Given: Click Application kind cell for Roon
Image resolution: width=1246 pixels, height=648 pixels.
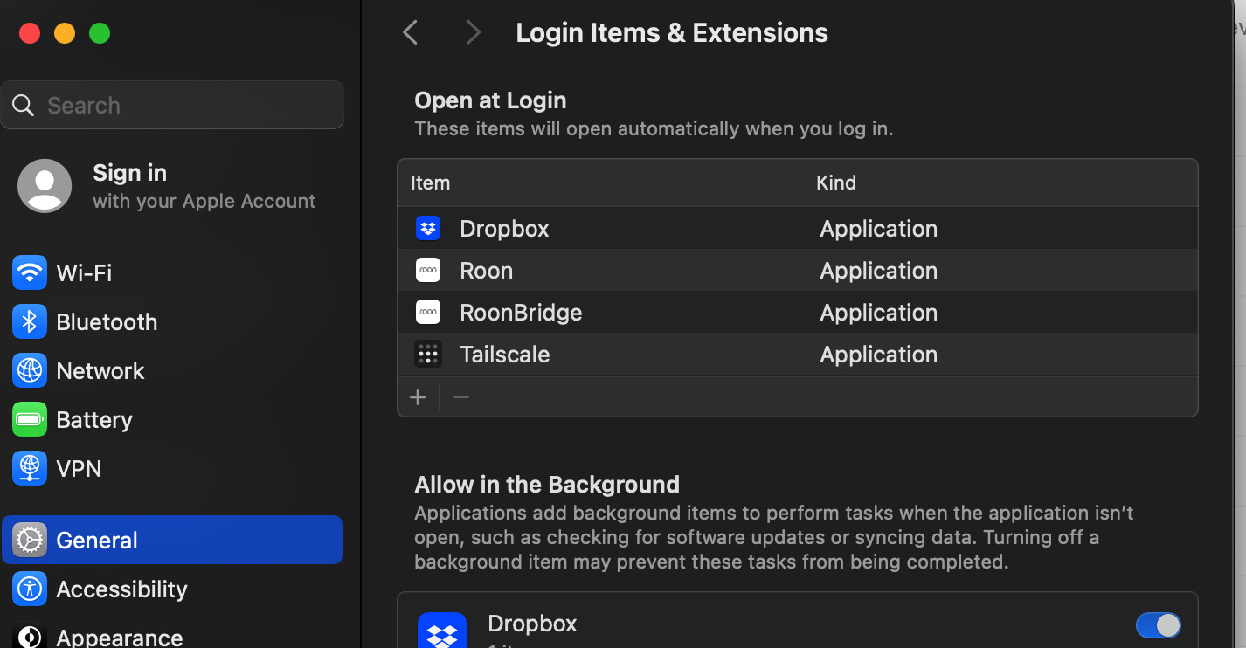Looking at the screenshot, I should [x=878, y=271].
